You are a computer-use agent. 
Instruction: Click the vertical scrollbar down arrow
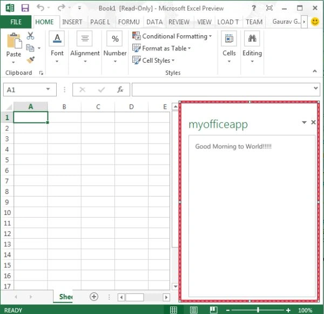click(x=175, y=286)
